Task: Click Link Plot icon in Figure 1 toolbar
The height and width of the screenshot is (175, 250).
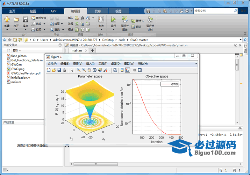Action: (115, 70)
